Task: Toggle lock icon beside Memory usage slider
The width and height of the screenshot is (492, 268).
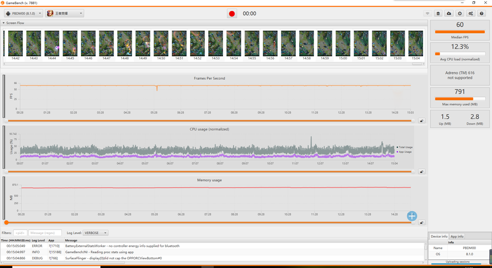Action: 421,223
